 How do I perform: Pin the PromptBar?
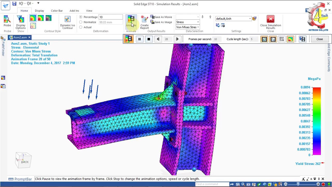click(319, 179)
